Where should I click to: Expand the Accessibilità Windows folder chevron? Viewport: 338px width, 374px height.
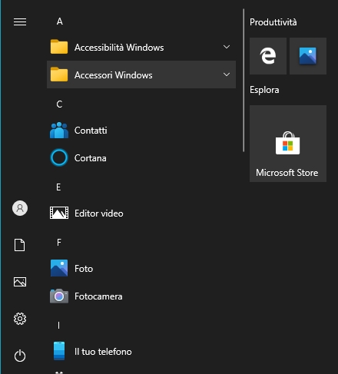click(227, 47)
